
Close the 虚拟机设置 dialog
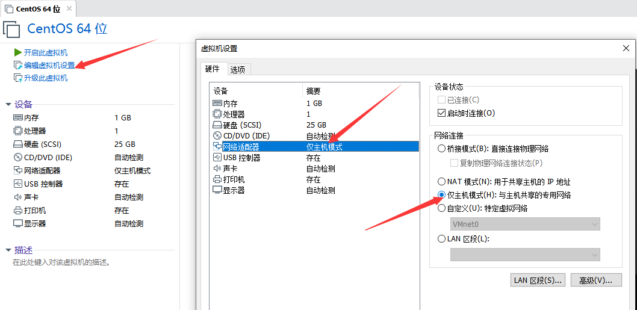pos(626,48)
